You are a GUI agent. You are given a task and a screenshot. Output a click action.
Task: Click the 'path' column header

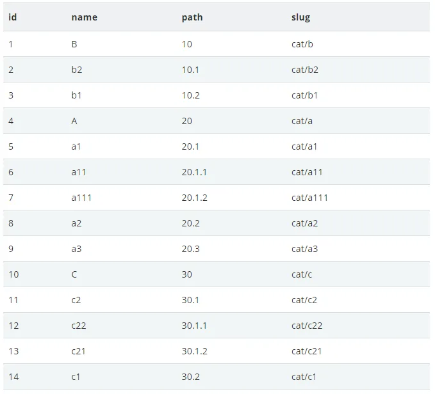192,17
